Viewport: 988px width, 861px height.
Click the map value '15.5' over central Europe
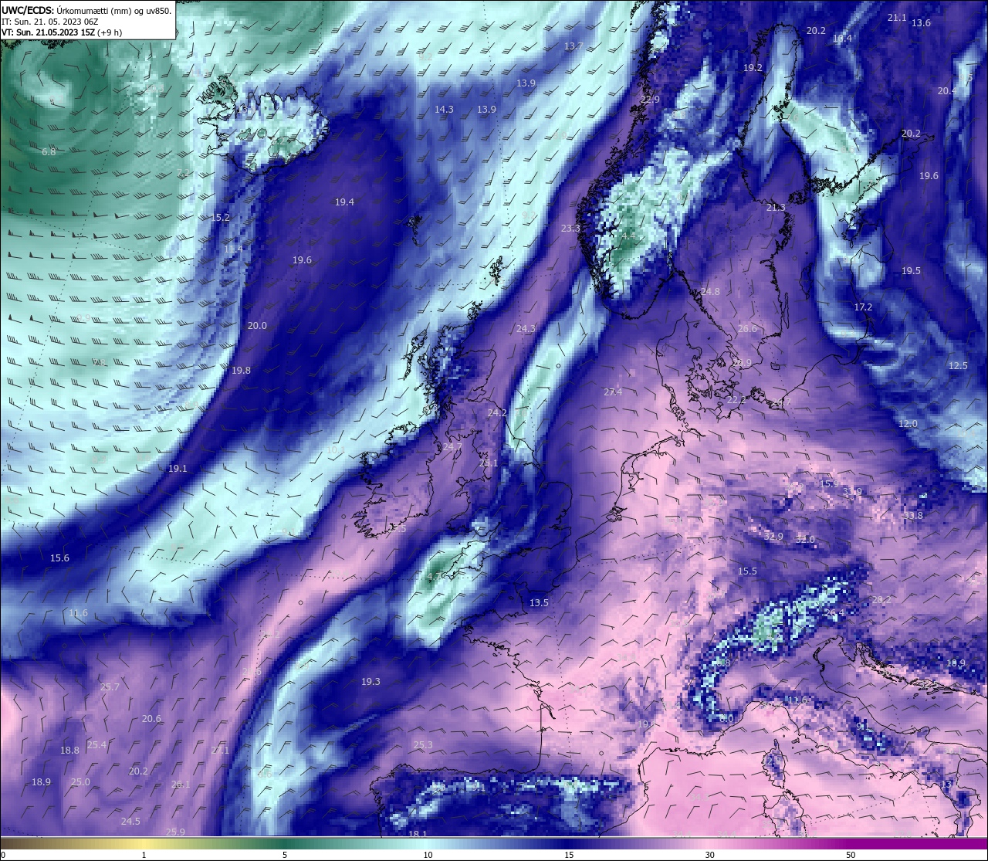747,571
